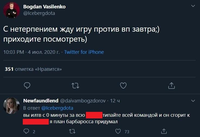Screen dimensions: 200x137
Task: Reply to Newfaundlend's comment
Action: [x=26, y=131]
